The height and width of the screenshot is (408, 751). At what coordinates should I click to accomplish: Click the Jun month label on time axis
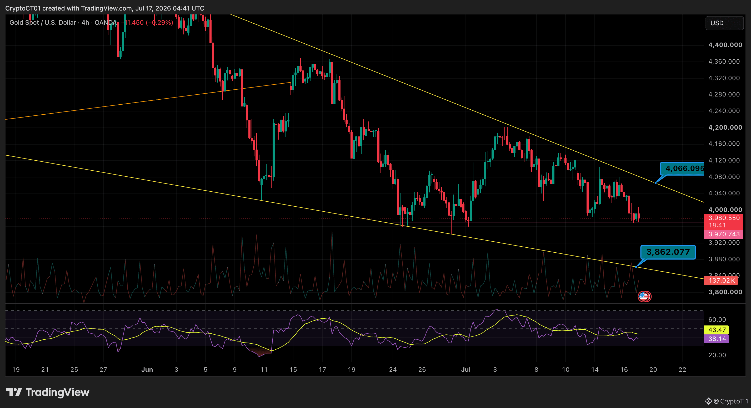pyautogui.click(x=147, y=370)
